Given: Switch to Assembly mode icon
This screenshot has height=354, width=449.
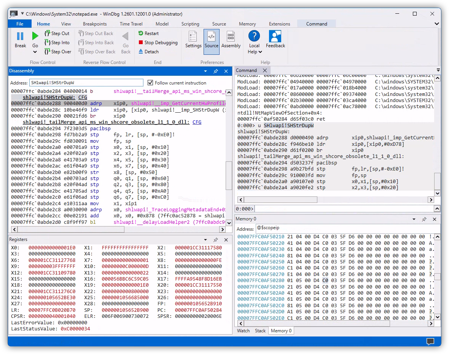Looking at the screenshot, I should pyautogui.click(x=231, y=37).
